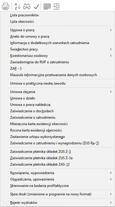Click the A-Z sort icon
Image resolution: width=115 pixels, height=207 pixels.
click(x=17, y=6)
